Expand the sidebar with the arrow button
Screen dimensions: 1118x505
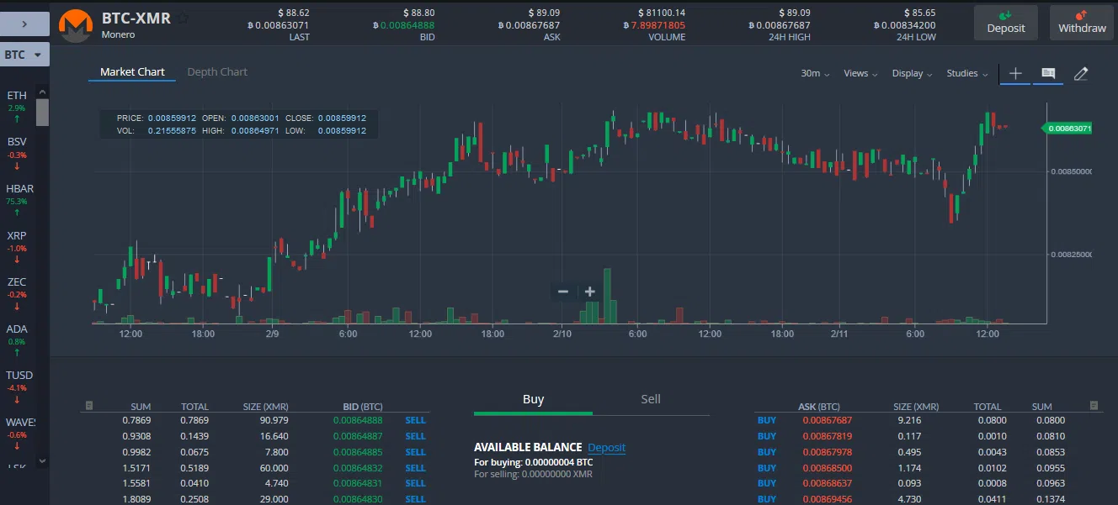point(24,24)
